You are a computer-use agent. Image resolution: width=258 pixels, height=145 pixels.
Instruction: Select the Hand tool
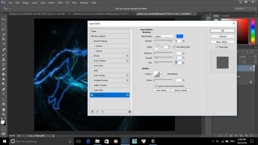click(x=4, y=109)
